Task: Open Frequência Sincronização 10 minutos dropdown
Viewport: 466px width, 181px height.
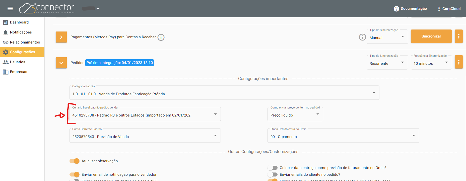Action: point(431,62)
